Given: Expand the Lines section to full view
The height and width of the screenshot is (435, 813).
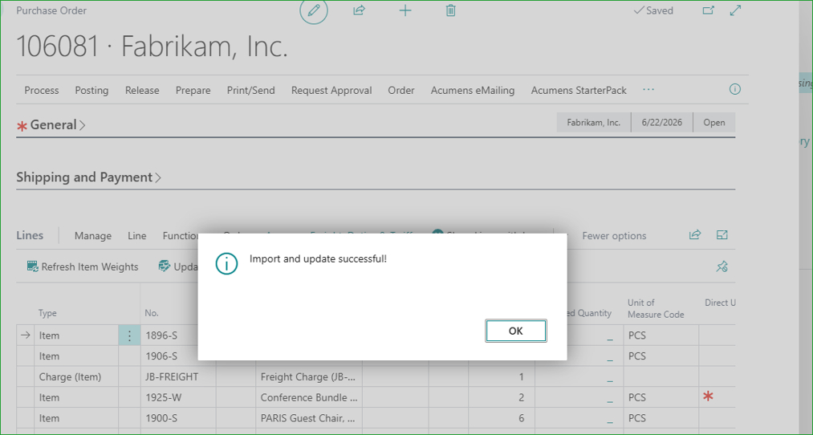Looking at the screenshot, I should pyautogui.click(x=722, y=235).
